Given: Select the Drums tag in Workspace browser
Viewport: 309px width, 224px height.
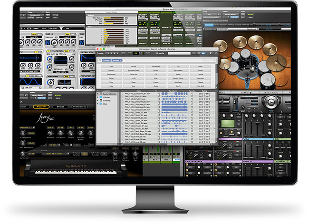Looking at the screenshot, I should pyautogui.click(x=134, y=67).
